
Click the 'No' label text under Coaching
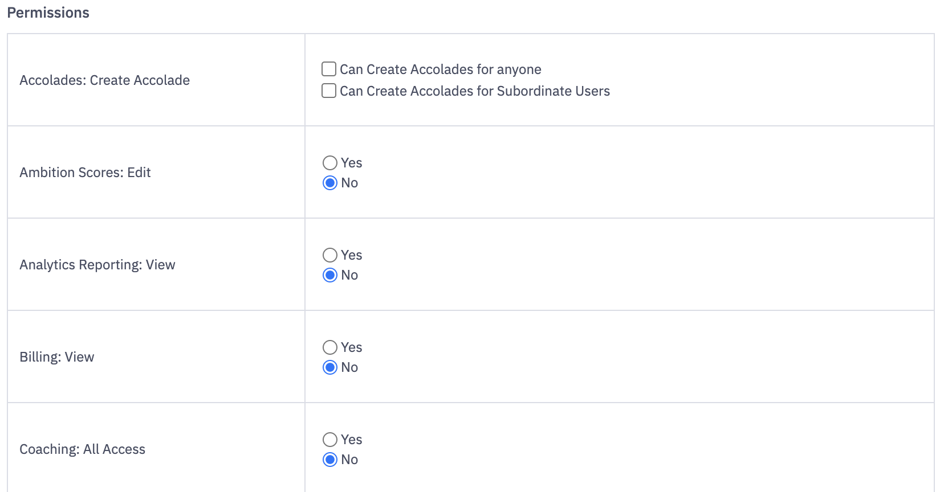tap(349, 460)
